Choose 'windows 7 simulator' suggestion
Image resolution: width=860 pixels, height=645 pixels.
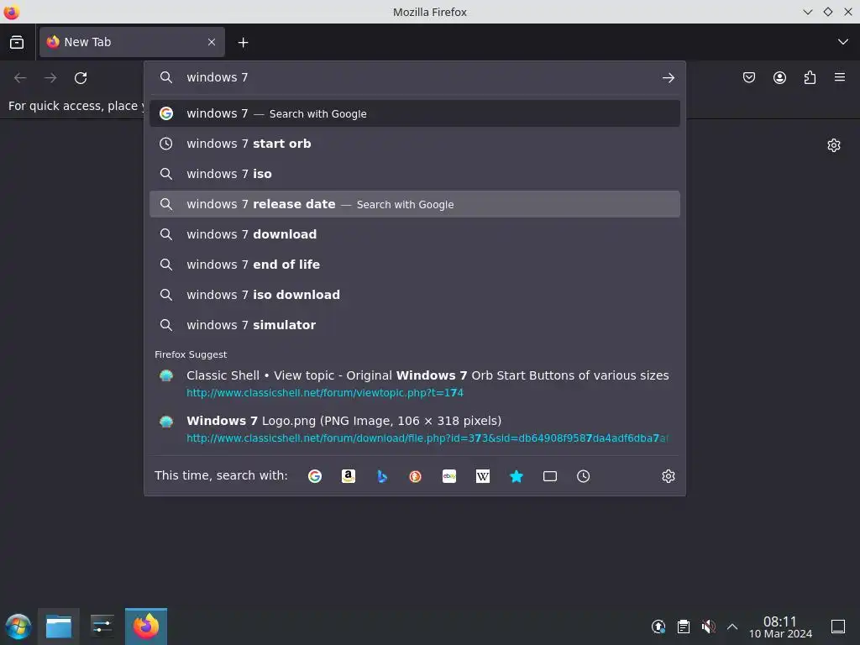pyautogui.click(x=415, y=325)
